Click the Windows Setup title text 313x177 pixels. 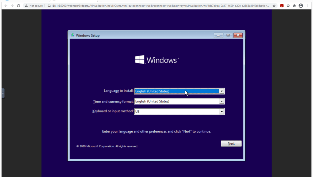[x=88, y=36]
